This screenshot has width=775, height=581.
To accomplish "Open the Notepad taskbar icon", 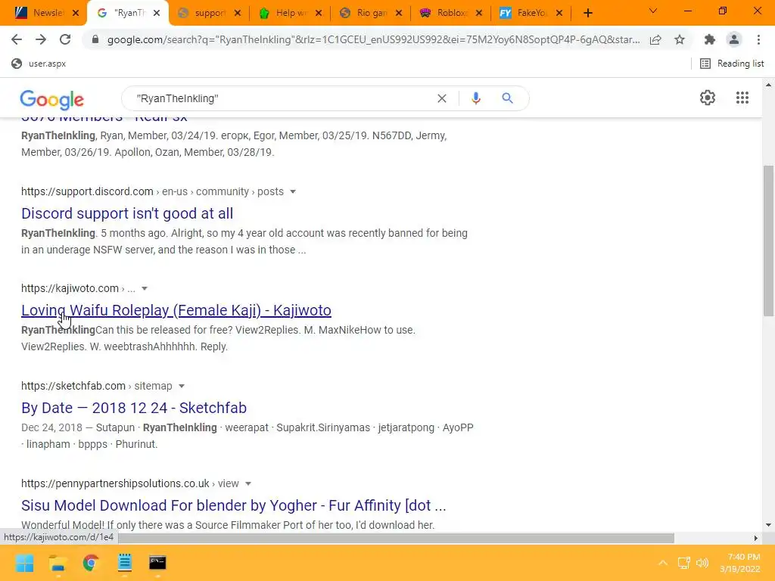I will coord(125,563).
